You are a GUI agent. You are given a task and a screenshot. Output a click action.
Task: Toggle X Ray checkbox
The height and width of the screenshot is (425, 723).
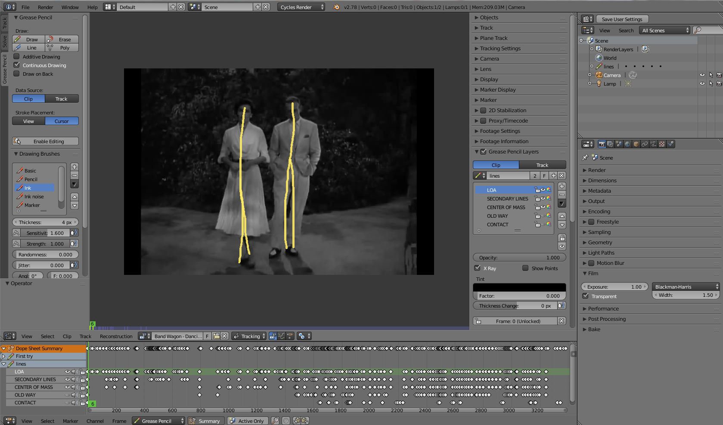477,268
